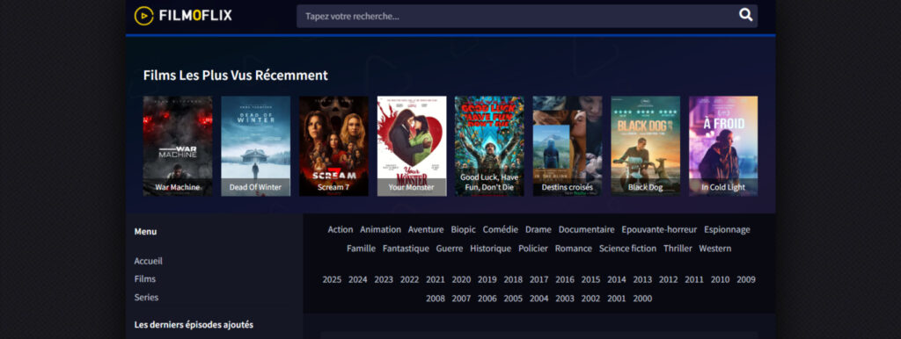Image resolution: width=901 pixels, height=339 pixels.
Task: Select the Biopic genre
Action: [463, 229]
